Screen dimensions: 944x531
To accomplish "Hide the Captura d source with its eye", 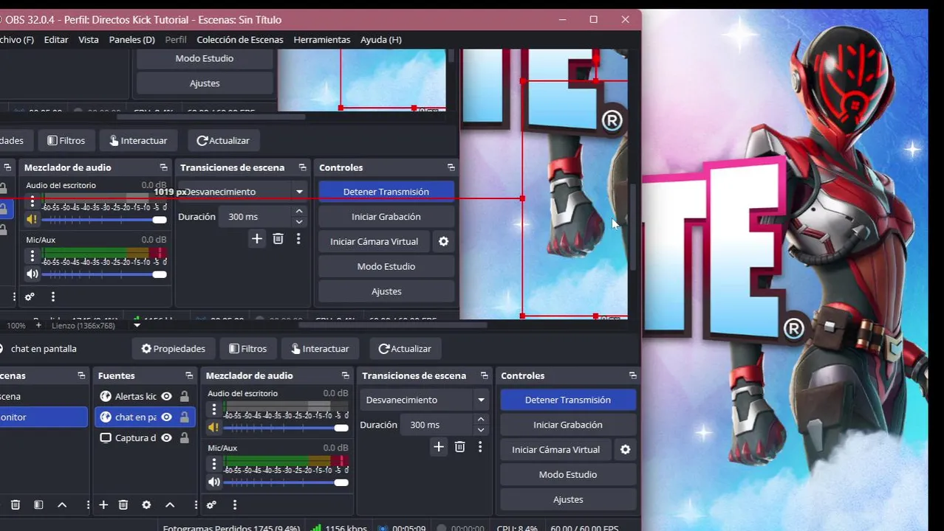I will pos(166,437).
